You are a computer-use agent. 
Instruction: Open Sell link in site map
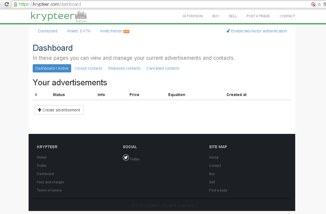click(x=212, y=182)
